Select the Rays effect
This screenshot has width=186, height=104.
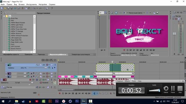coord(12,44)
